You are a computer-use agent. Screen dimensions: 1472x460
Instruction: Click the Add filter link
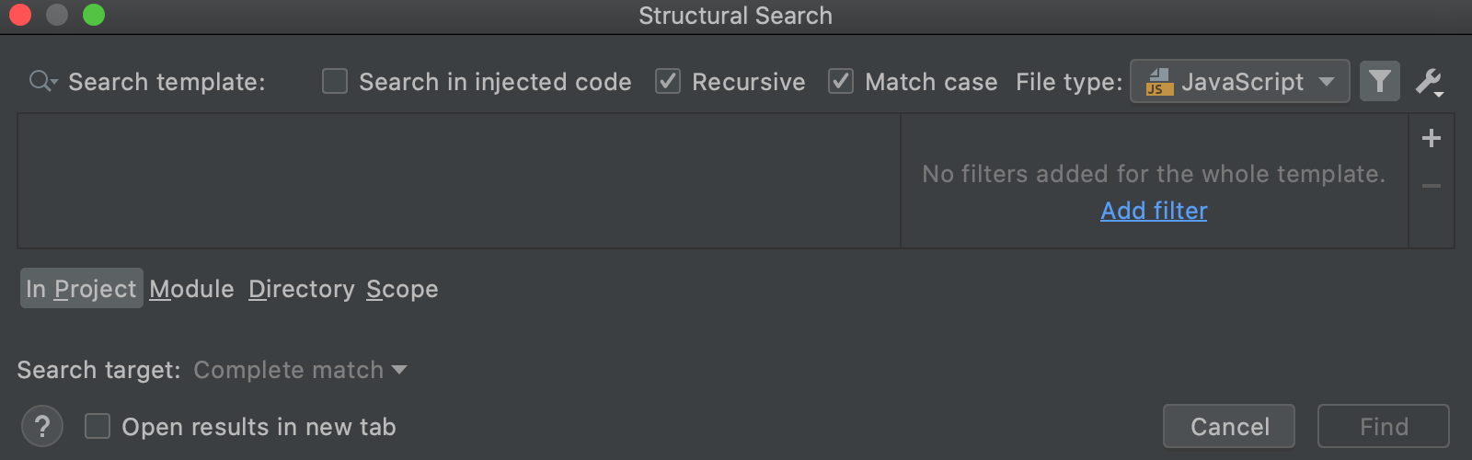(x=1154, y=211)
